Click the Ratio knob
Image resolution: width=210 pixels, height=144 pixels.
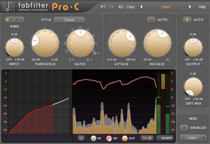tap(80, 43)
